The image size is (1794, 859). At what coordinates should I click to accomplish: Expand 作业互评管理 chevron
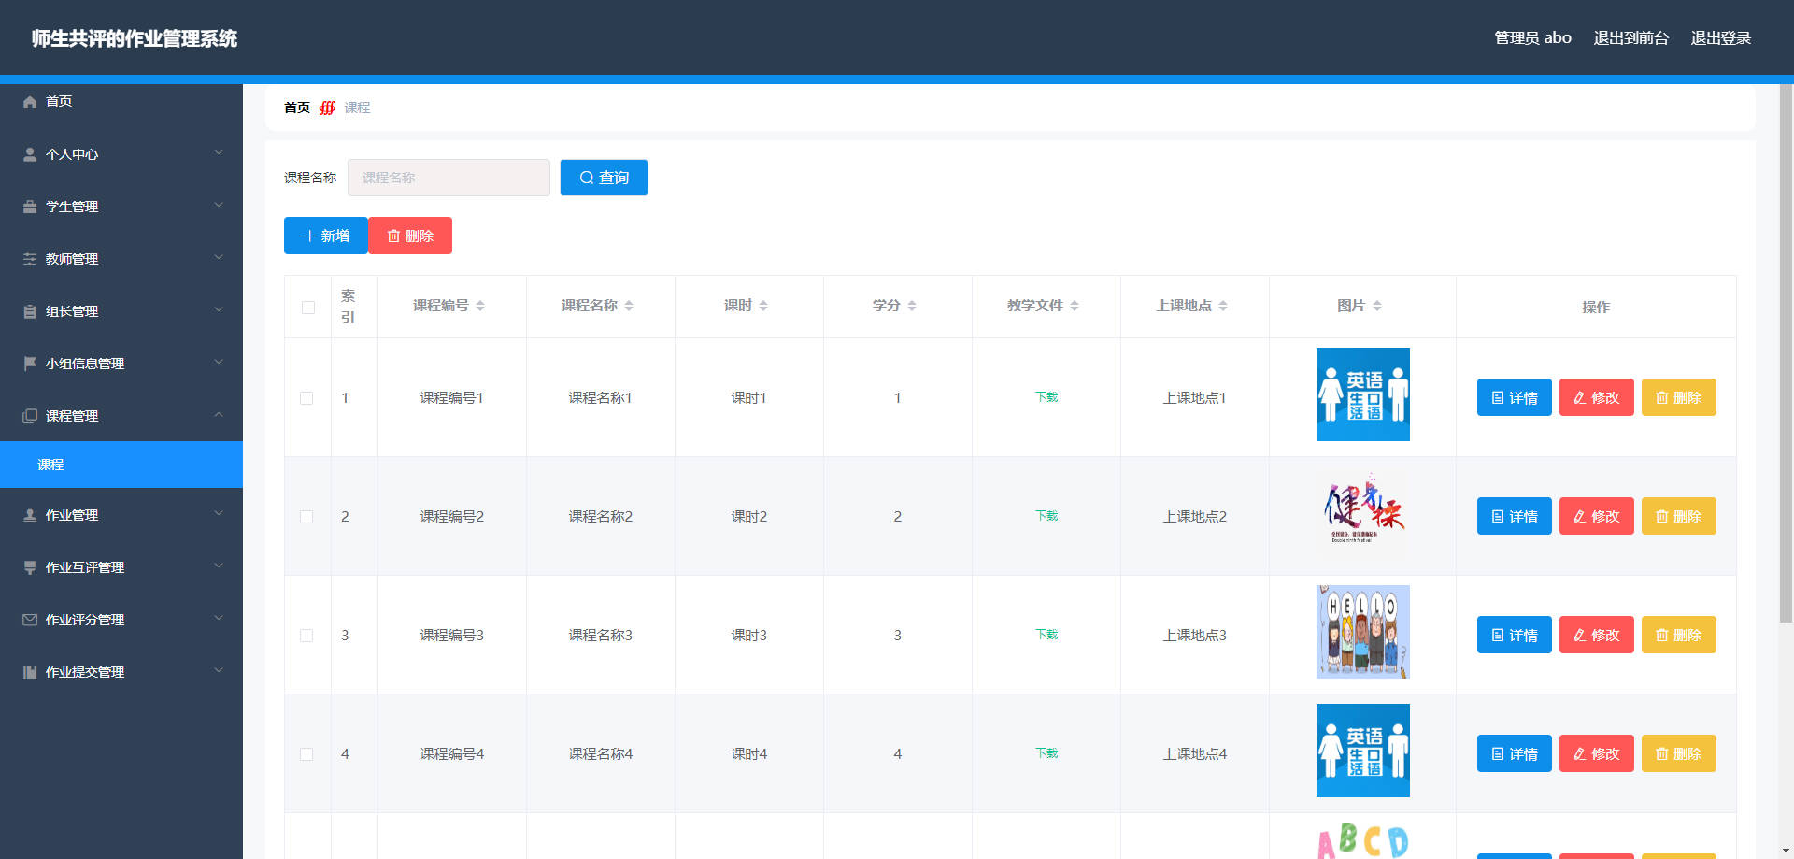click(x=219, y=566)
